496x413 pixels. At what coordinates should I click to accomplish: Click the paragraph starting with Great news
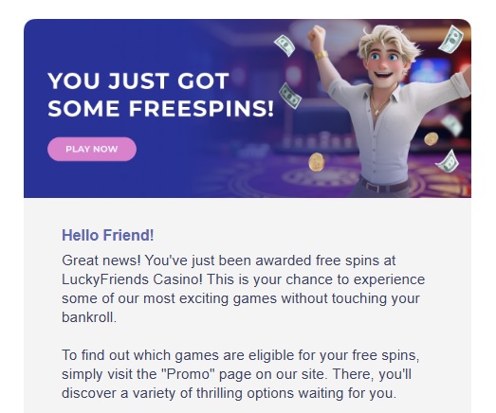243,289
